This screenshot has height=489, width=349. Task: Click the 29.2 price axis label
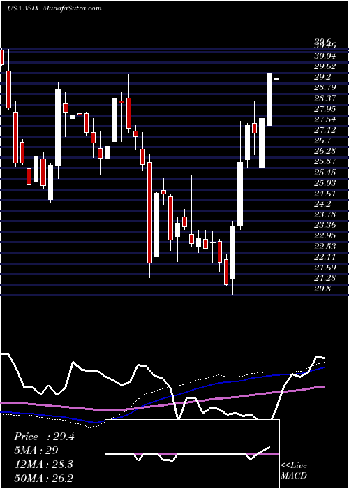pyautogui.click(x=324, y=77)
